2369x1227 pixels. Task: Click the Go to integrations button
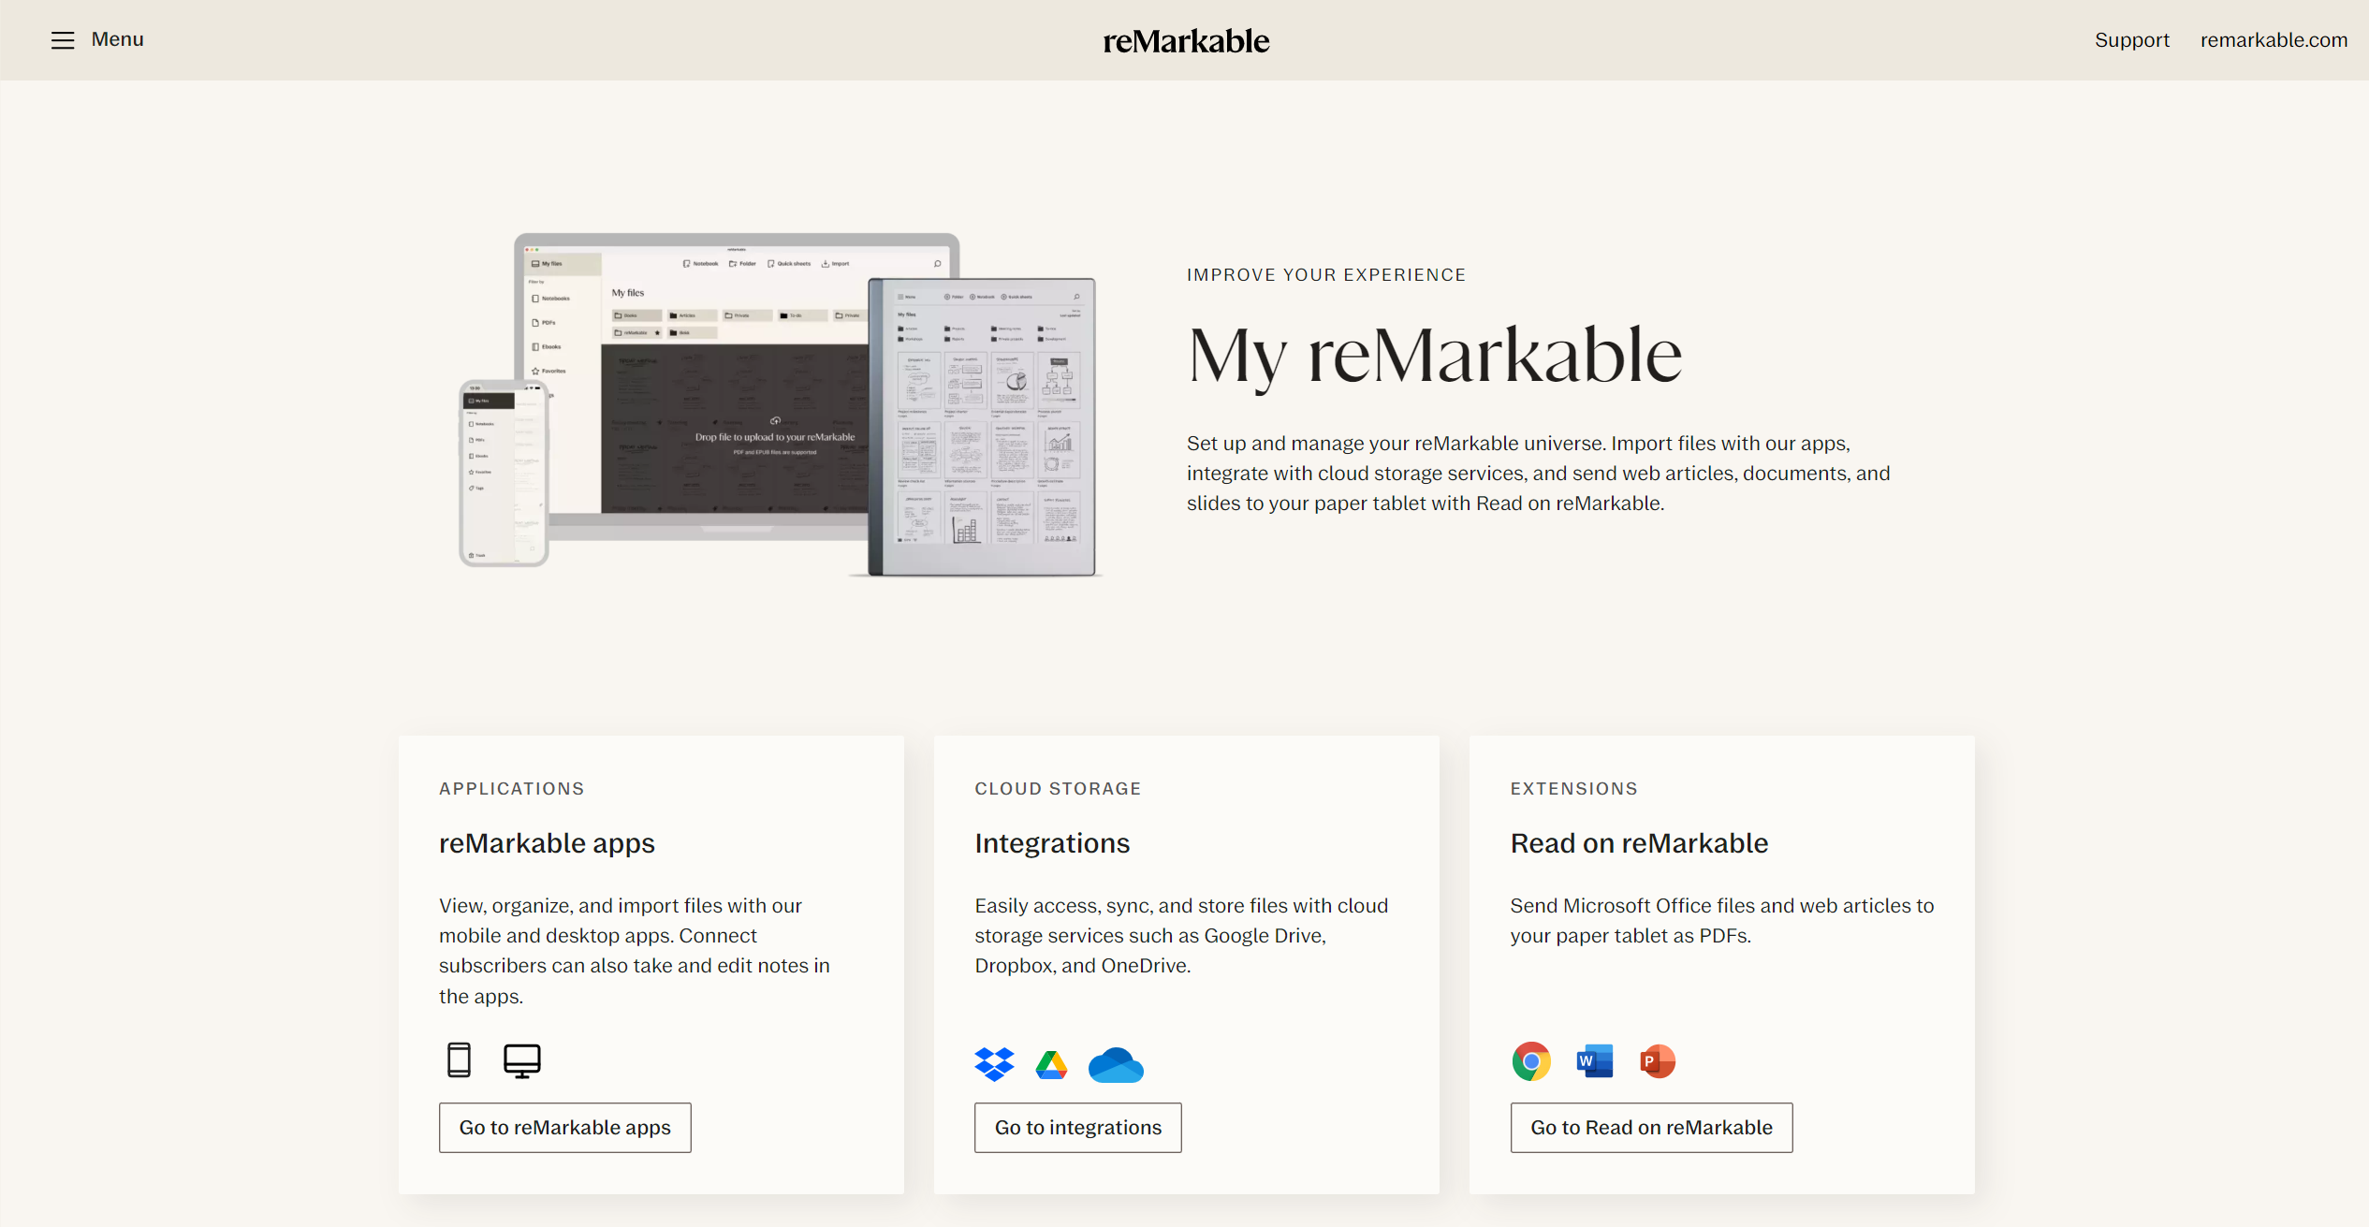(x=1077, y=1127)
